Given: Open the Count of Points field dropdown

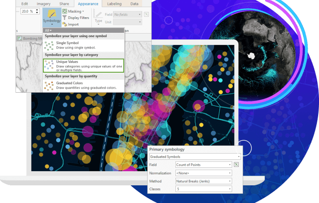Looking at the screenshot, I should [x=204, y=165].
